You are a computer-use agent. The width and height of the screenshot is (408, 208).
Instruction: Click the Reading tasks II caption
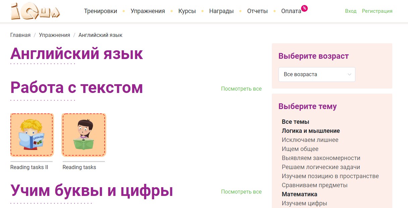click(x=29, y=167)
